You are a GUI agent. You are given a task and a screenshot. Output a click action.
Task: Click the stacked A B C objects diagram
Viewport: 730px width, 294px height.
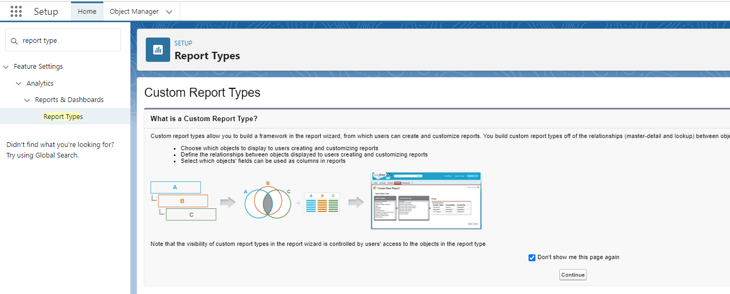[183, 201]
